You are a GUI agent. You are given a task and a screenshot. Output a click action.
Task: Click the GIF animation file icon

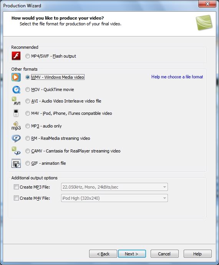(x=16, y=163)
